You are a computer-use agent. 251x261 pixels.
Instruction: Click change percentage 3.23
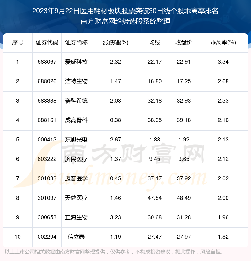click(115, 217)
